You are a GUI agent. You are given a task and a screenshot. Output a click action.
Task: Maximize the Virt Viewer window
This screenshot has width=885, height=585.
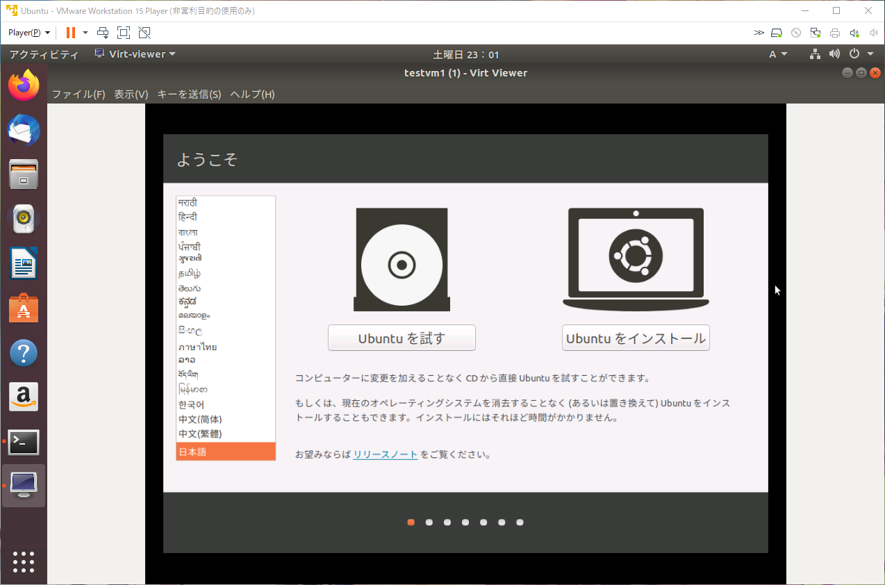coord(861,72)
